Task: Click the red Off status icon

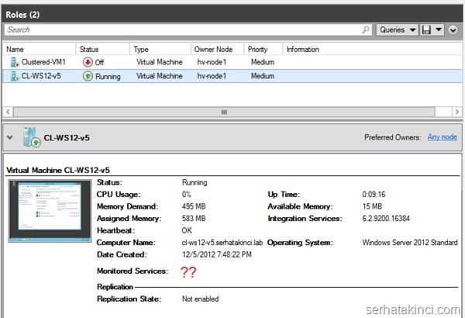Action: coord(88,62)
